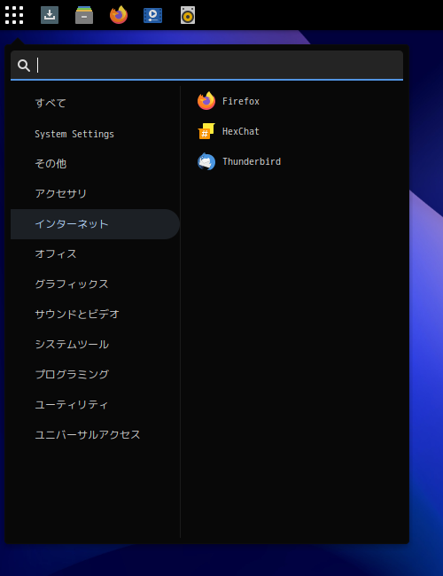443x576 pixels.
Task: Open the downloads installer icon in panel
Action: [x=50, y=15]
